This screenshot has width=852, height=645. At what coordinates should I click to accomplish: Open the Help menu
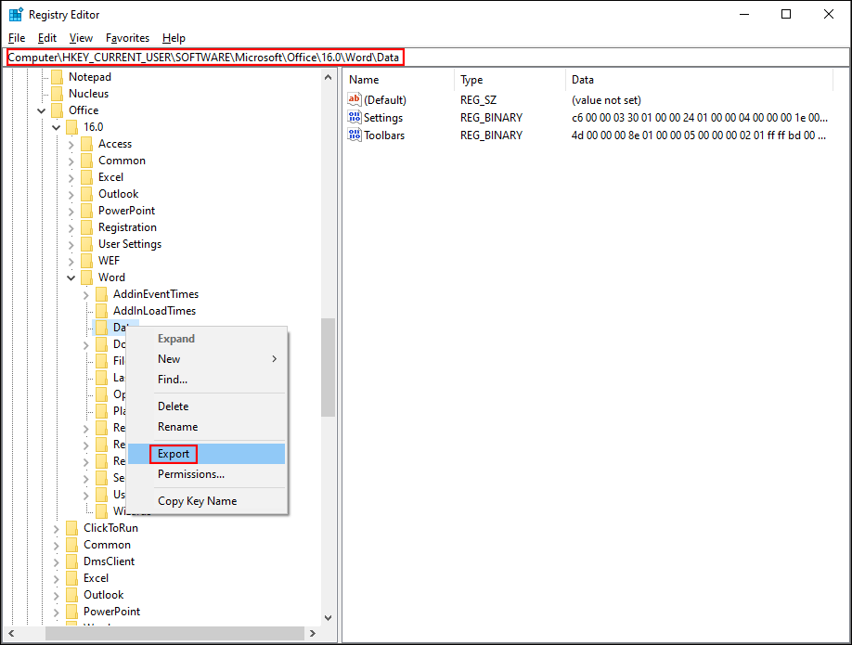pos(174,38)
